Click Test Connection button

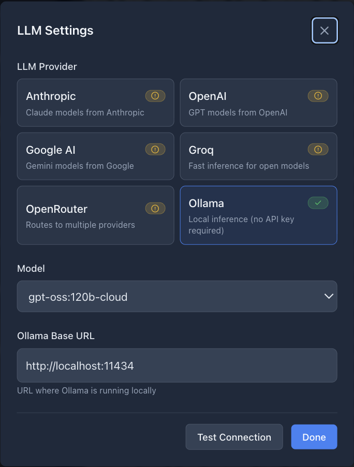234,437
